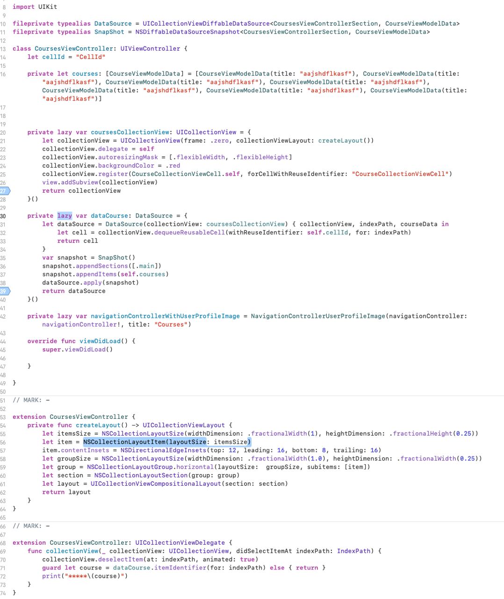Click 'groupSize' declaration on line 58

coord(74,459)
